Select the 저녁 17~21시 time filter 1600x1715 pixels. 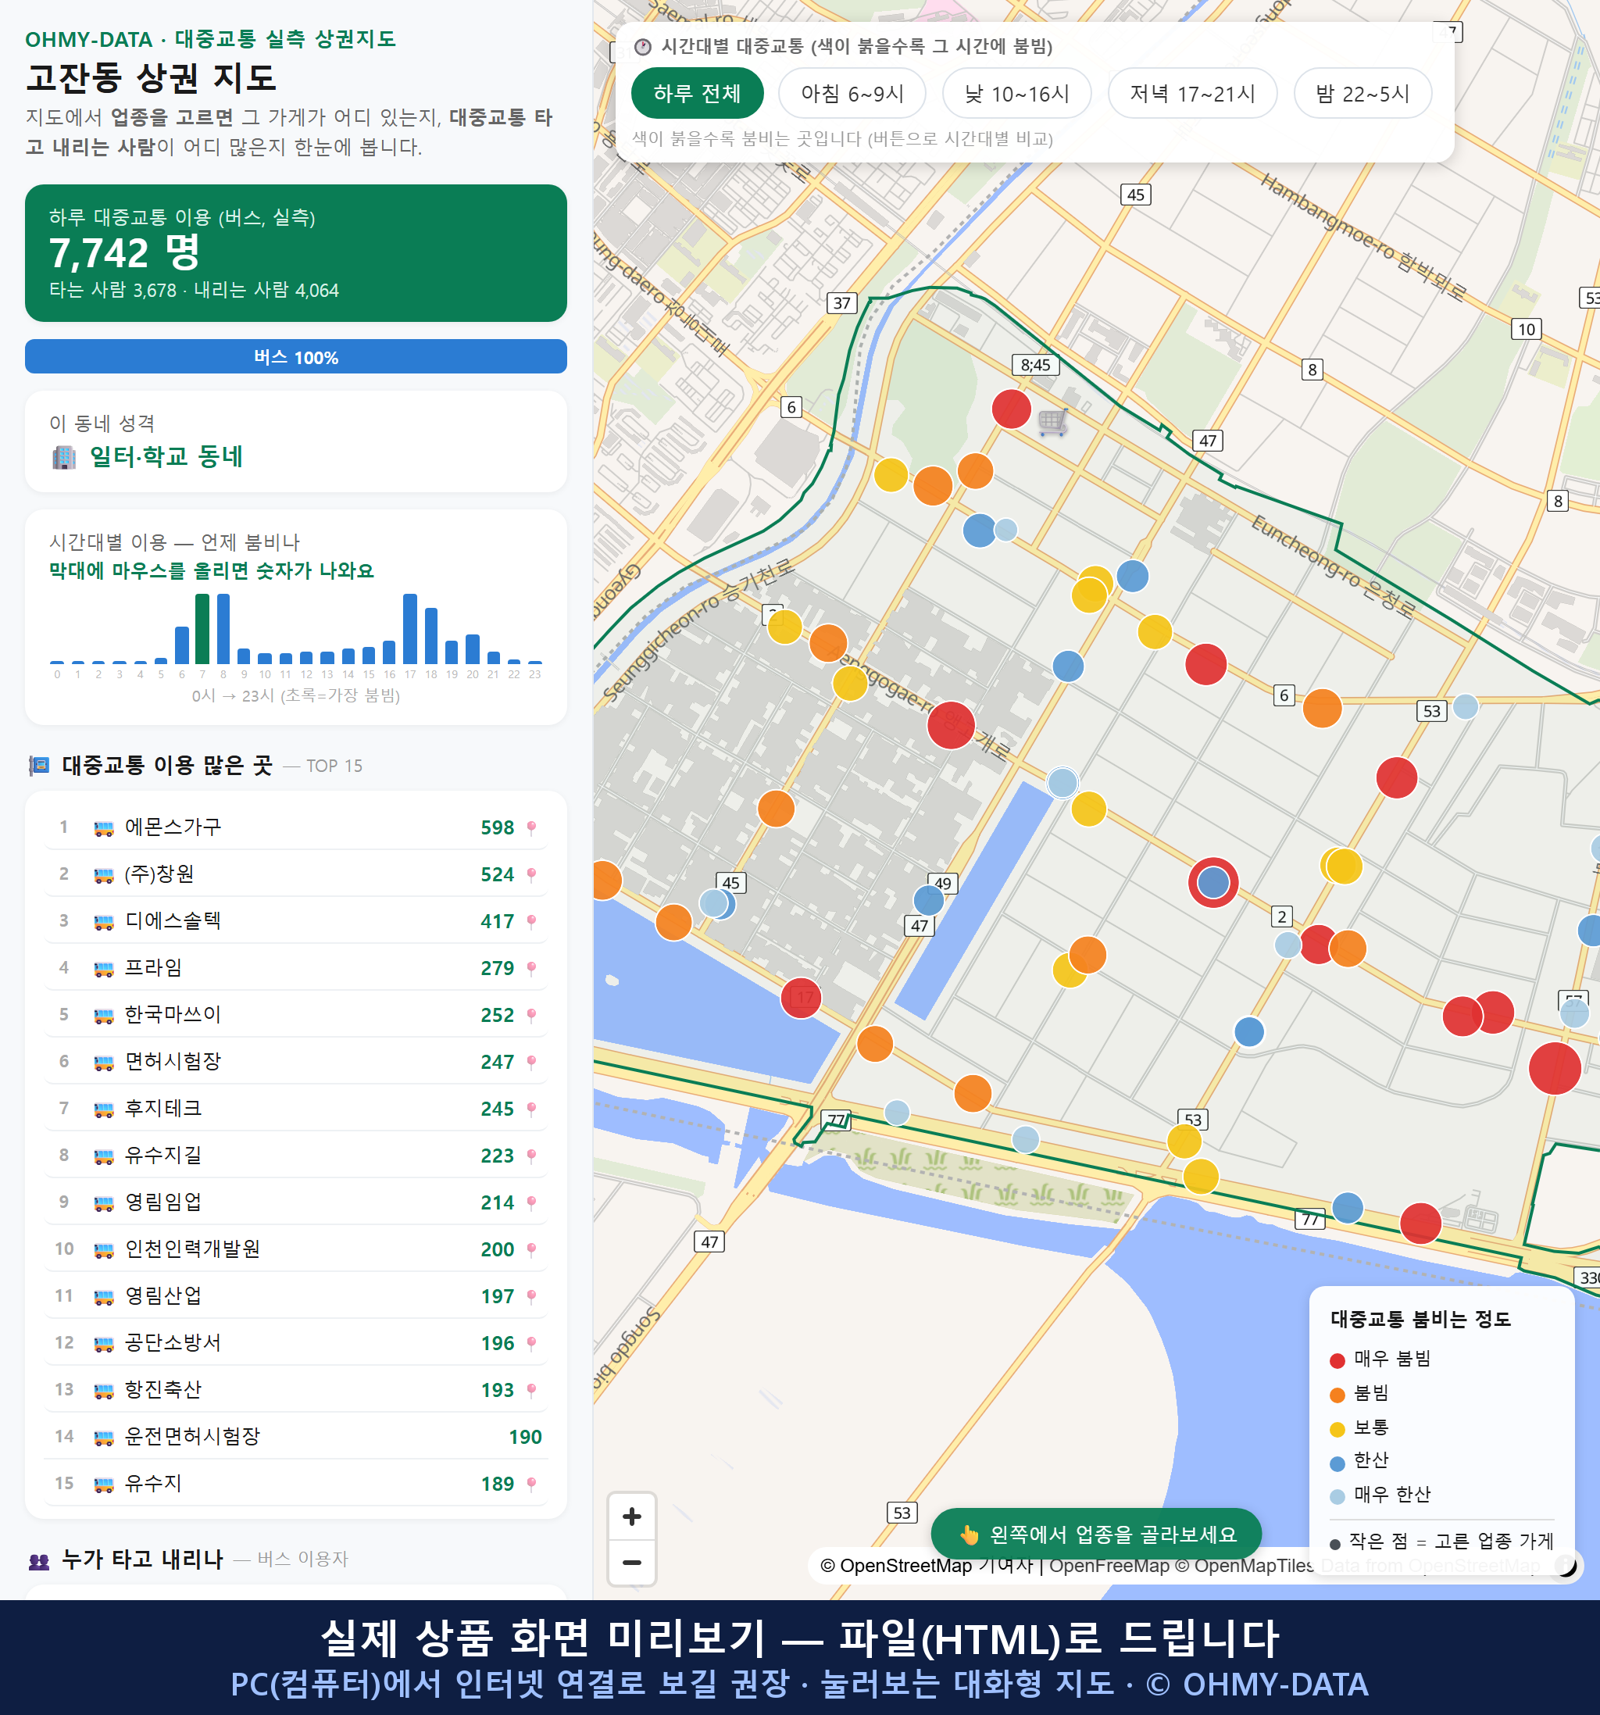point(1192,93)
